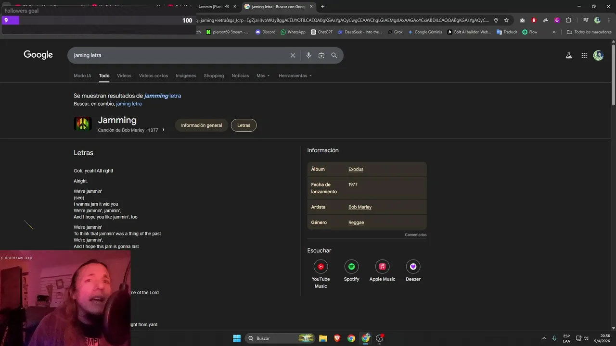Open the ChatGPT bookmark
The height and width of the screenshot is (346, 616).
click(321, 32)
